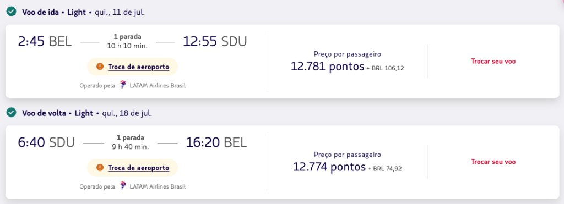Select 1 parada 9 h 40 min. details
Screen dimensions: 564x204
point(130,142)
